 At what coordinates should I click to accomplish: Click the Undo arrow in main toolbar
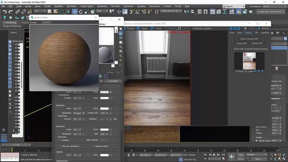(x=4, y=12)
